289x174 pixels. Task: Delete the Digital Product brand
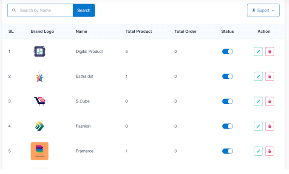point(269,51)
